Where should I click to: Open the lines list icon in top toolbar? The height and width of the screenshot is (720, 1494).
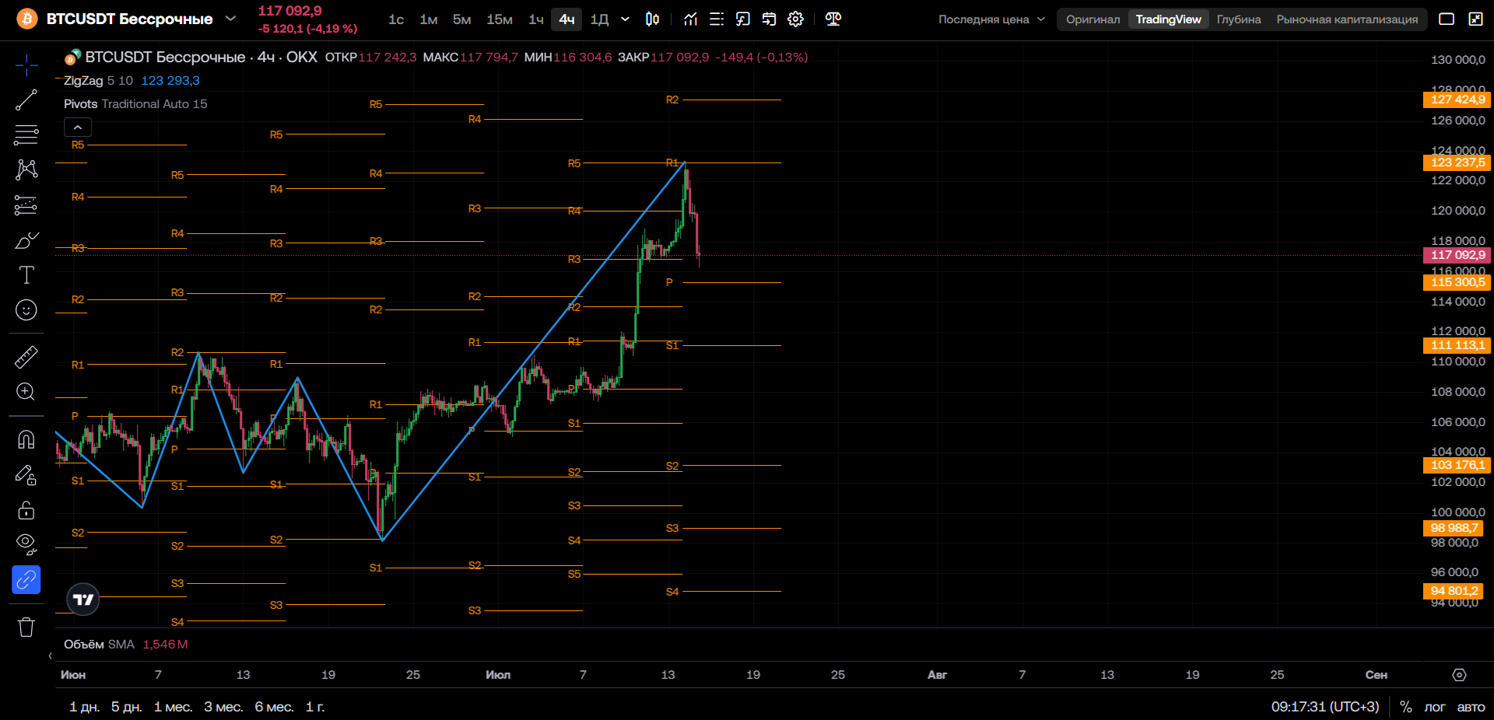(717, 19)
